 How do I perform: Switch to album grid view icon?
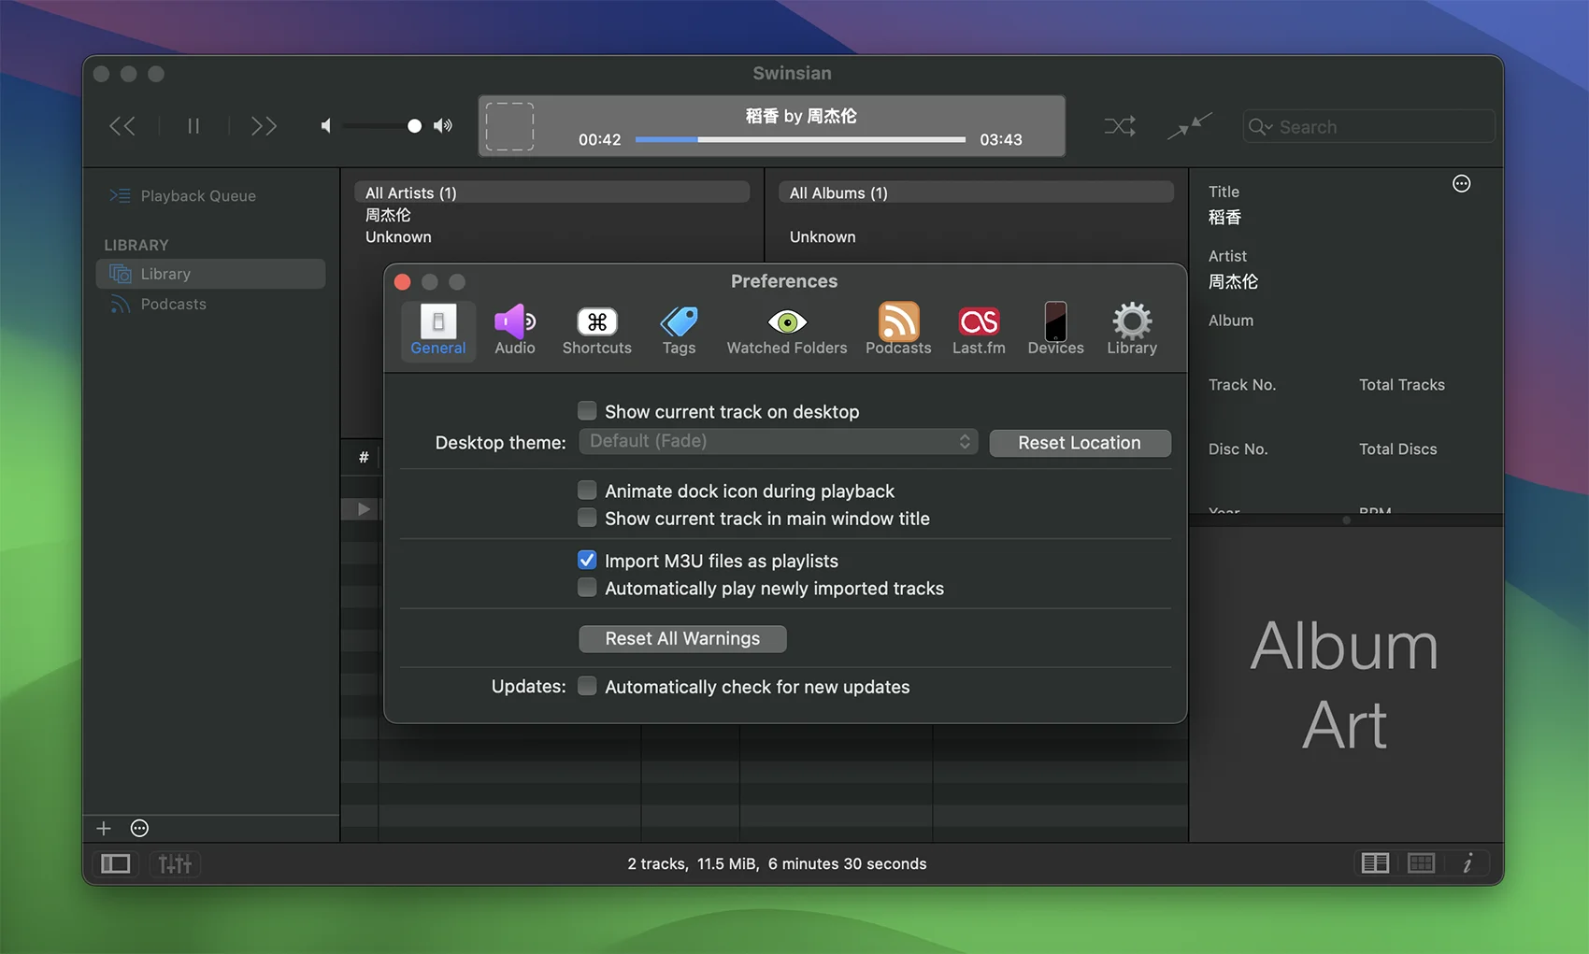click(x=1421, y=863)
